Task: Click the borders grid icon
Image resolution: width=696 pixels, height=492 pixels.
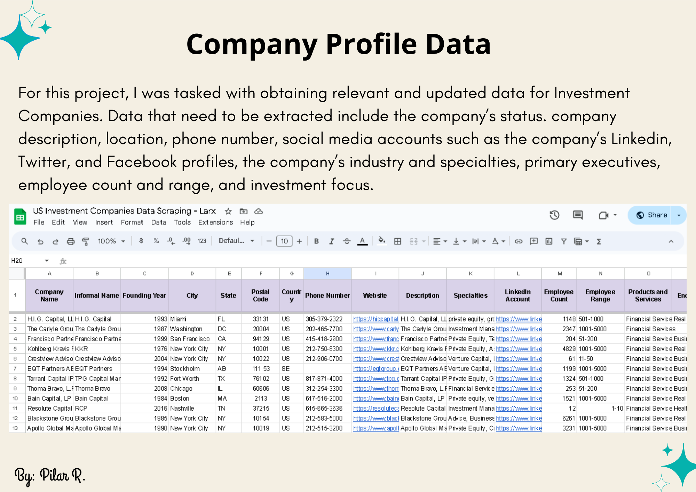Action: coord(397,241)
